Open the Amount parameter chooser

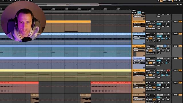pyautogui.click(x=139, y=39)
